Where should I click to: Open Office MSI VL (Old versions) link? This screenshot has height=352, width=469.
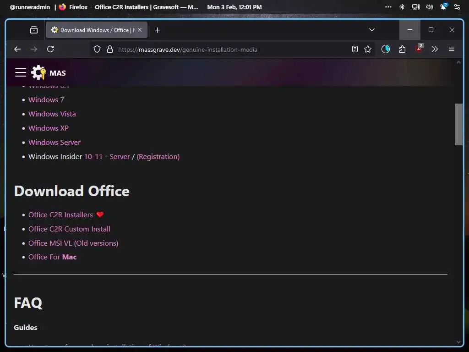pos(73,243)
